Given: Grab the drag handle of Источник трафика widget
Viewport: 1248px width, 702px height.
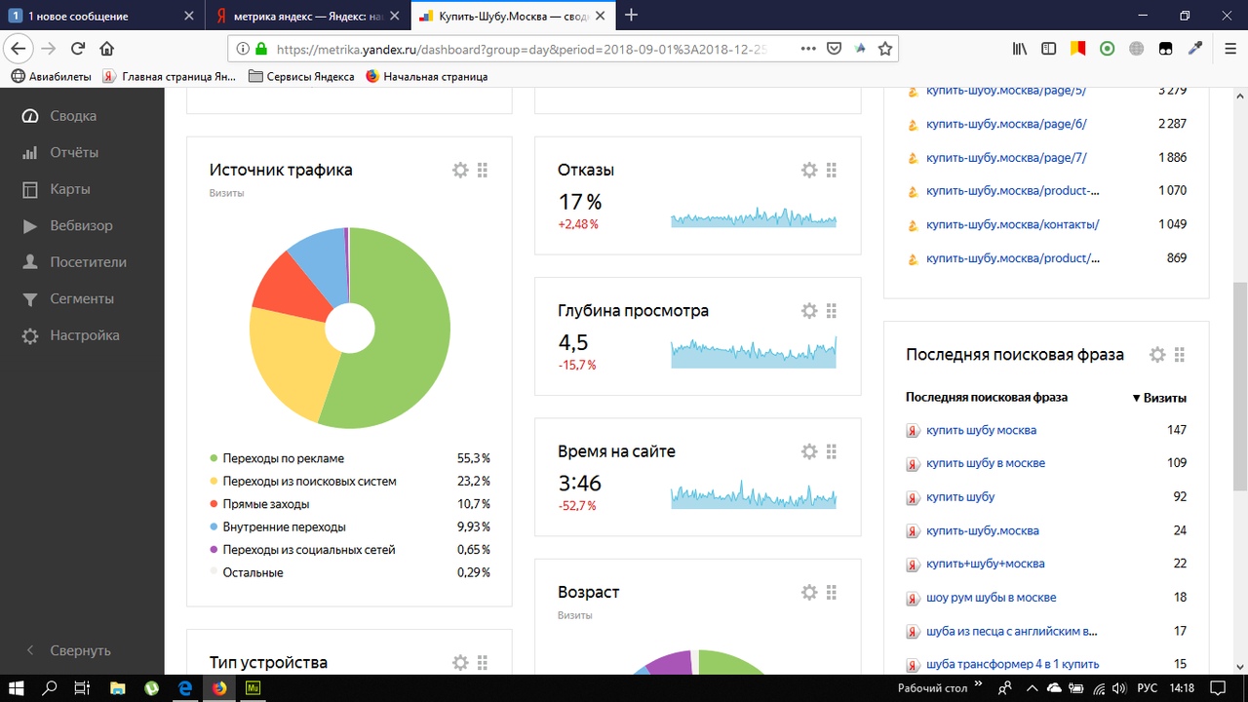Looking at the screenshot, I should click(483, 171).
